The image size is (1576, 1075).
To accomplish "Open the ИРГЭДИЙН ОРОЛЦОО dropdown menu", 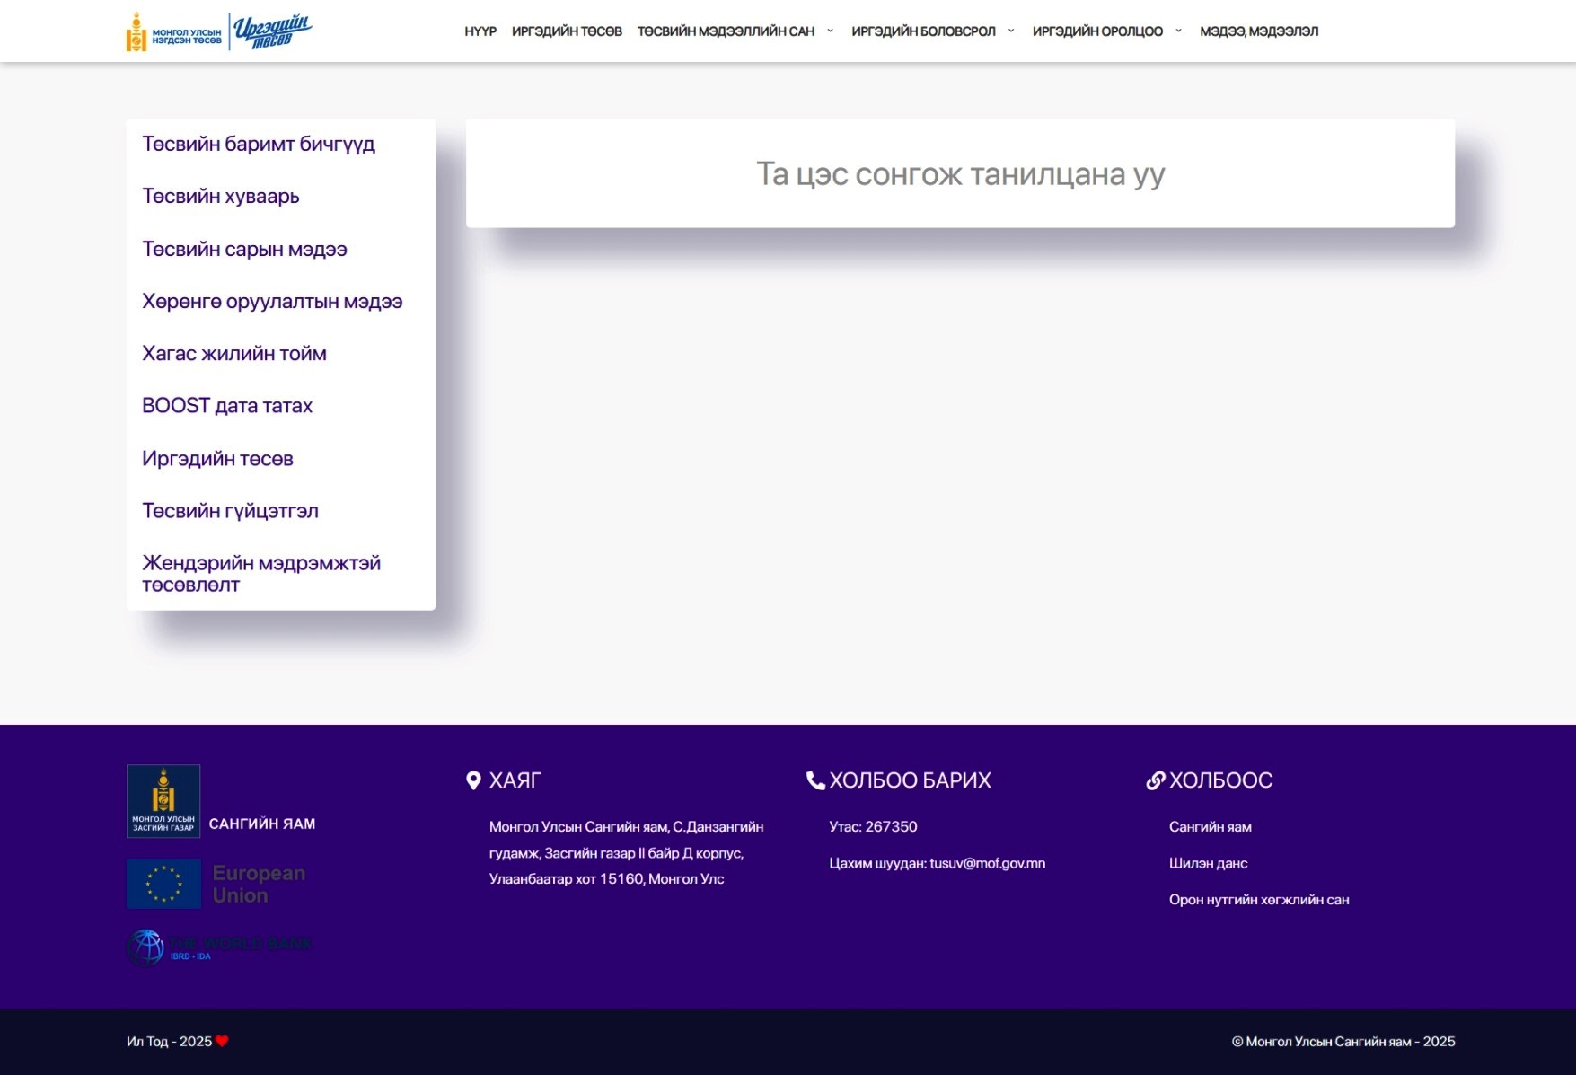I will click(x=1106, y=31).
